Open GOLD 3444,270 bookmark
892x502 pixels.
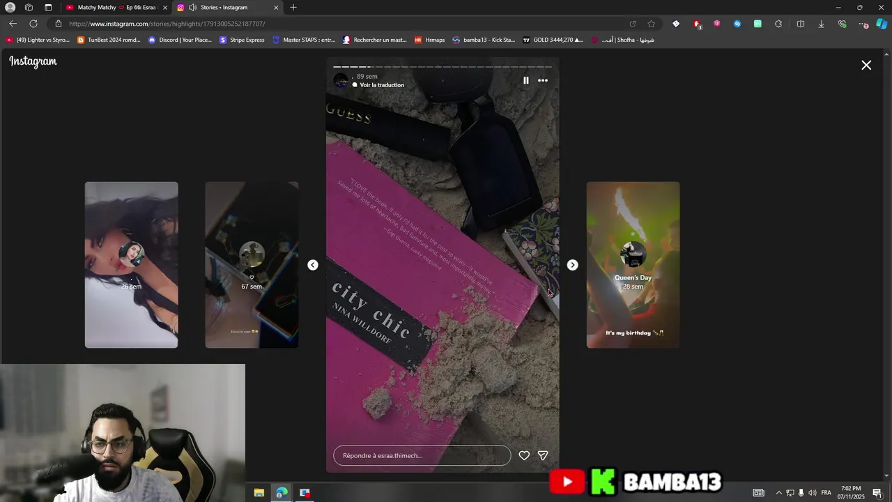pyautogui.click(x=553, y=40)
